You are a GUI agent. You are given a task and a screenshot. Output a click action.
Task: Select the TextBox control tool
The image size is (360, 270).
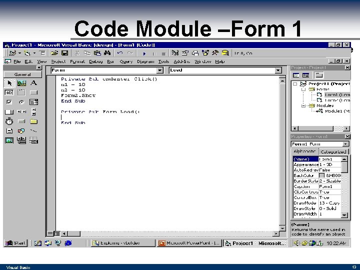click(x=9, y=92)
